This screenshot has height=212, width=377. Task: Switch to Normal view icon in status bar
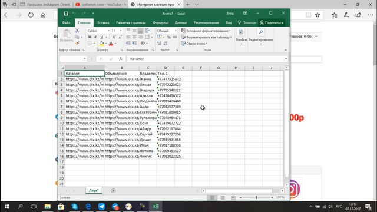(x=212, y=198)
